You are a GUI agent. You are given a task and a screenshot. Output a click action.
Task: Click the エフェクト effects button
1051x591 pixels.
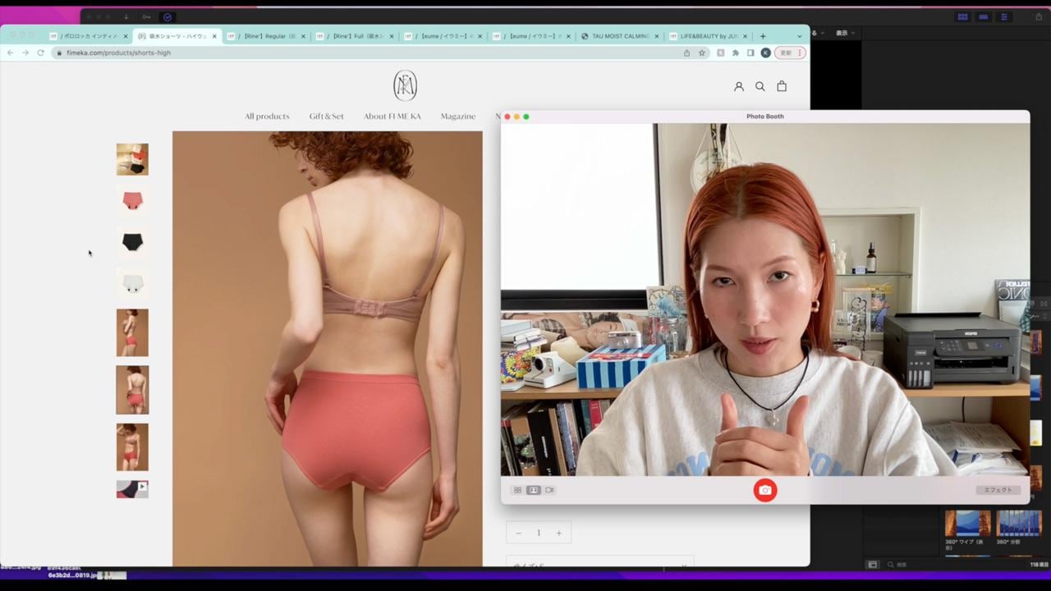tap(998, 490)
